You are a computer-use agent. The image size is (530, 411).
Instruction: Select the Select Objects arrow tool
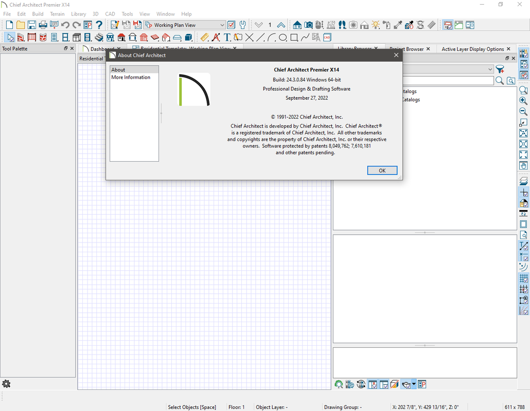point(10,38)
